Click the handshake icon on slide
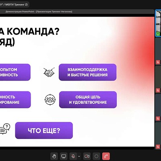This screenshot has height=161, width=161. 49,72
